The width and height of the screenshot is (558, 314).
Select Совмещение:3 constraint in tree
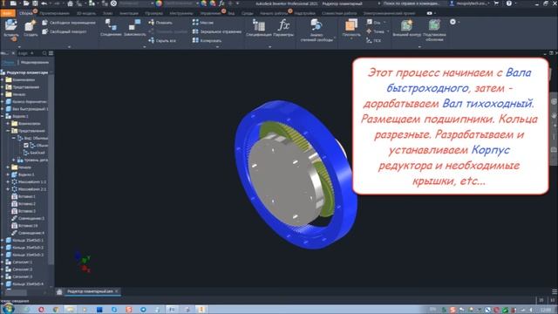click(x=28, y=218)
